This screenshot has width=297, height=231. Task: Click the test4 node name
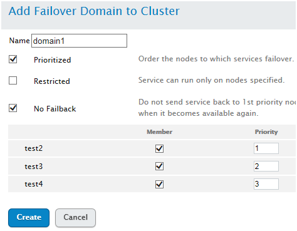click(x=34, y=184)
